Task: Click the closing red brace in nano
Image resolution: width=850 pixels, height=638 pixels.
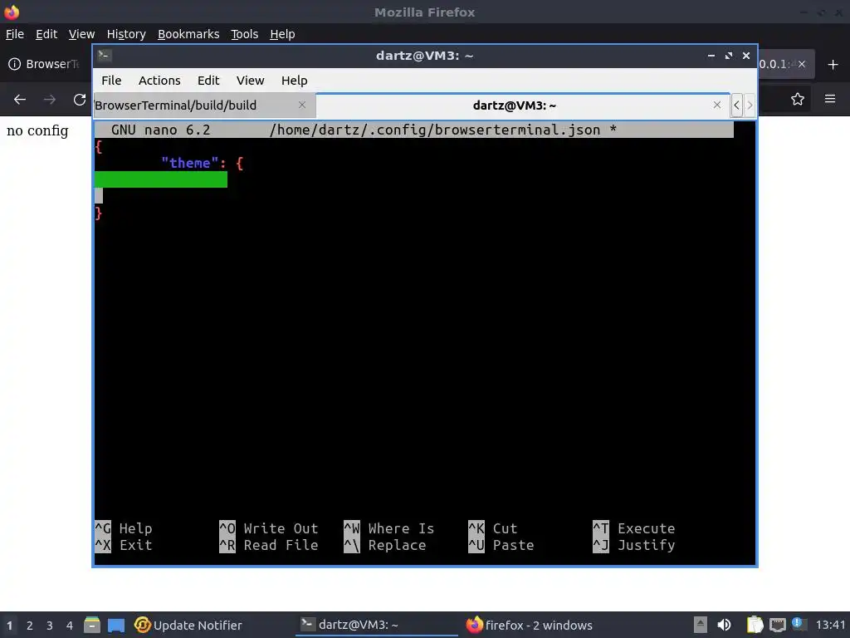Action: [99, 213]
